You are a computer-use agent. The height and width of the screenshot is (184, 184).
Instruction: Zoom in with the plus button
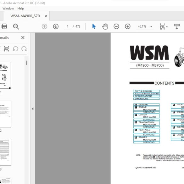coord(128,26)
